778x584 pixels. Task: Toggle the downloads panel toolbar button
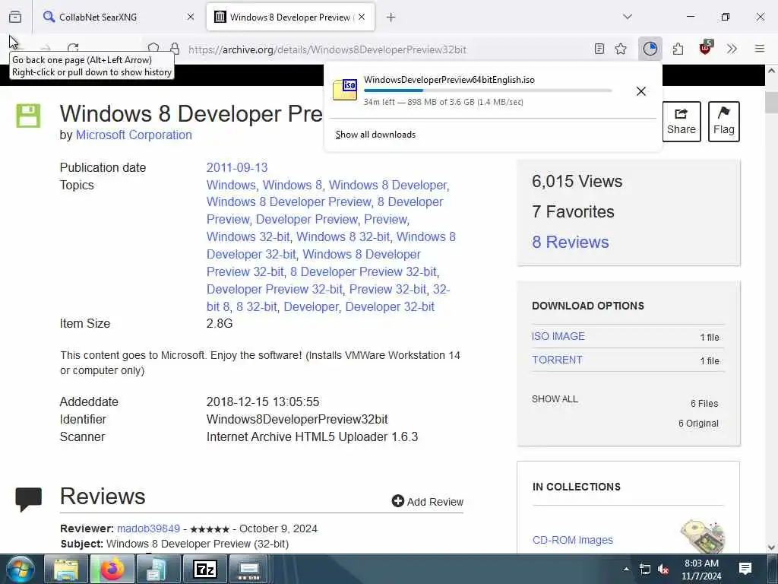tap(650, 49)
